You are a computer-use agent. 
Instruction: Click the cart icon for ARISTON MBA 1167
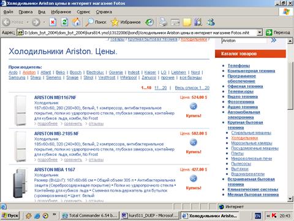(194, 179)
